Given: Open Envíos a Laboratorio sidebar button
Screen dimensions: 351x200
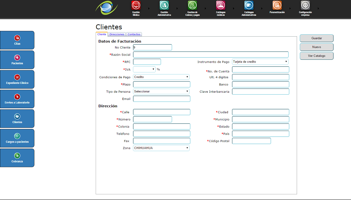Looking at the screenshot, I should [17, 99].
